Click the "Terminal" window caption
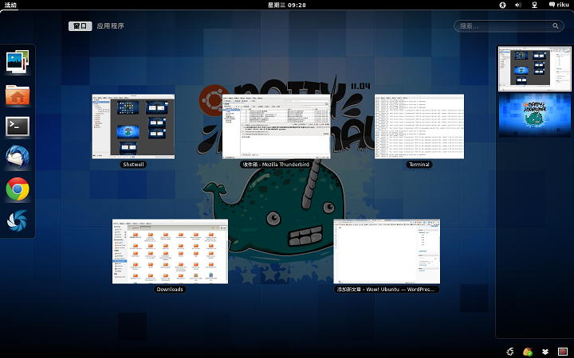Viewport: 574px width, 358px height. (x=419, y=165)
